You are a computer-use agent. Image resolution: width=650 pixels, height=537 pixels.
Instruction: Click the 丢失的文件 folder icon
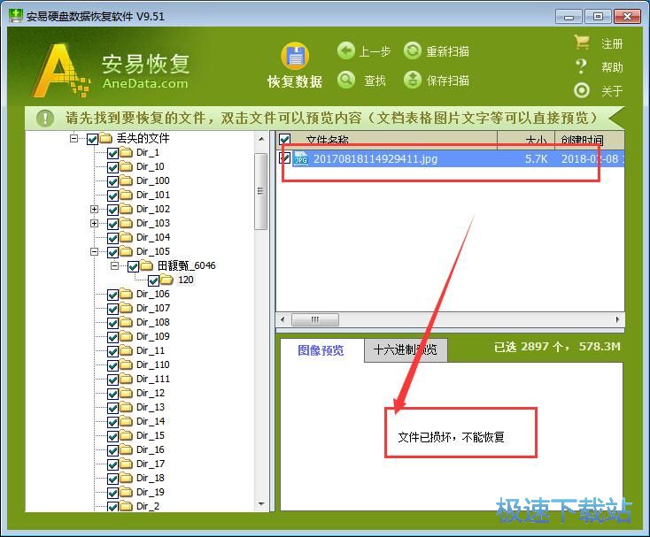point(106,138)
